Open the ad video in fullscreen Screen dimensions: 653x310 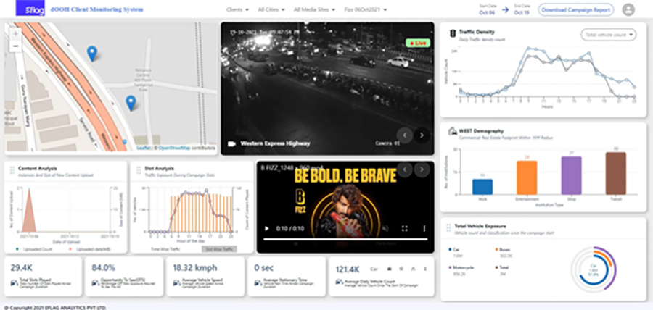(x=404, y=229)
